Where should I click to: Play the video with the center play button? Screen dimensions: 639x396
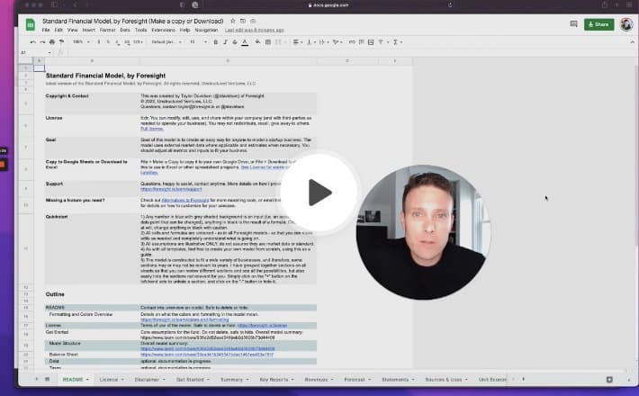(x=319, y=192)
